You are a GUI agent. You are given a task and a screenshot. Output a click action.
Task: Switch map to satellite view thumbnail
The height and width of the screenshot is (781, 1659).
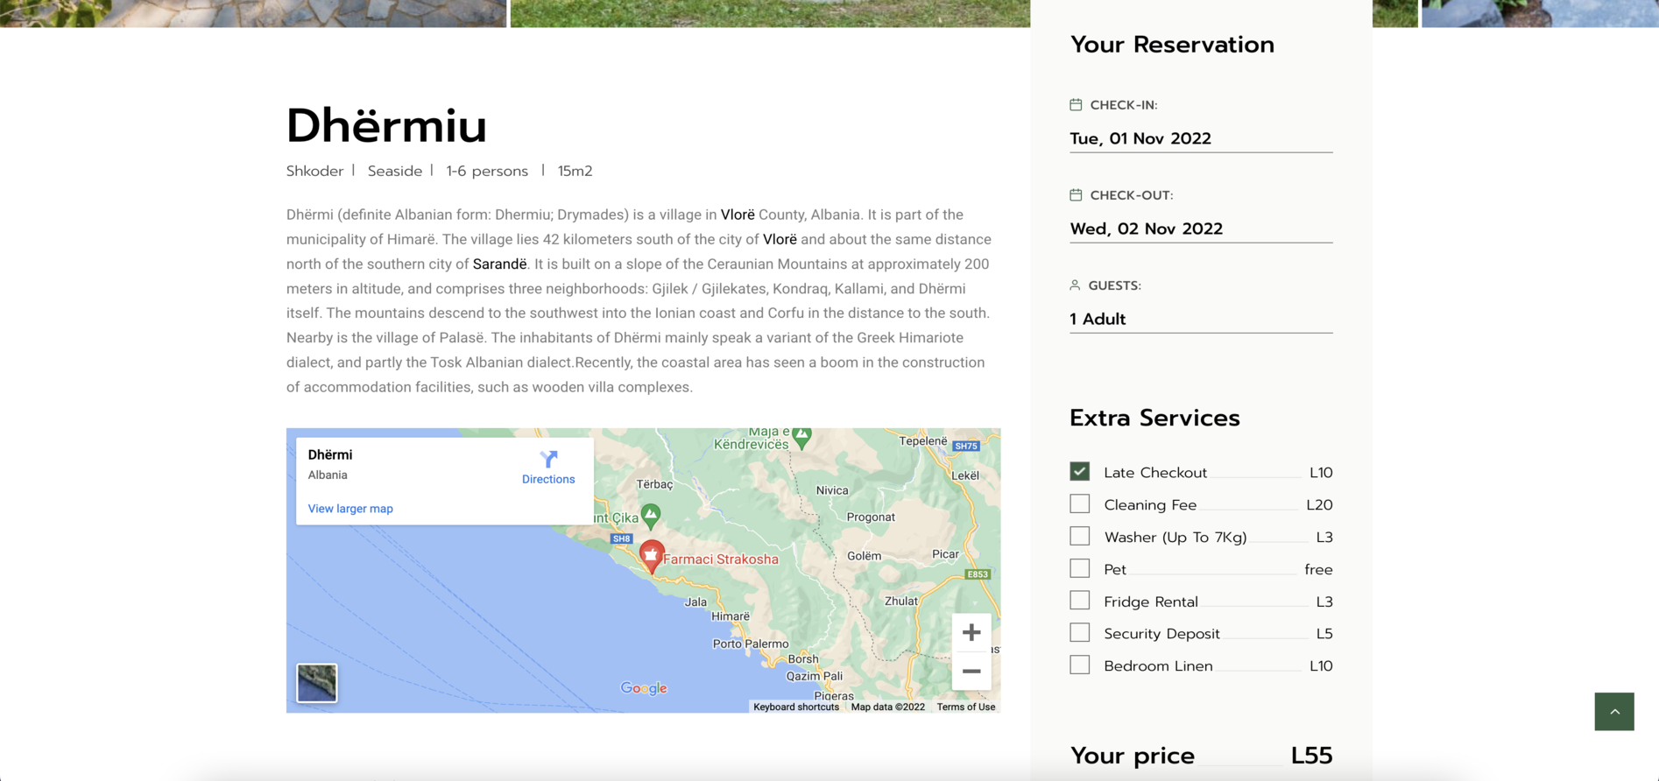[317, 683]
